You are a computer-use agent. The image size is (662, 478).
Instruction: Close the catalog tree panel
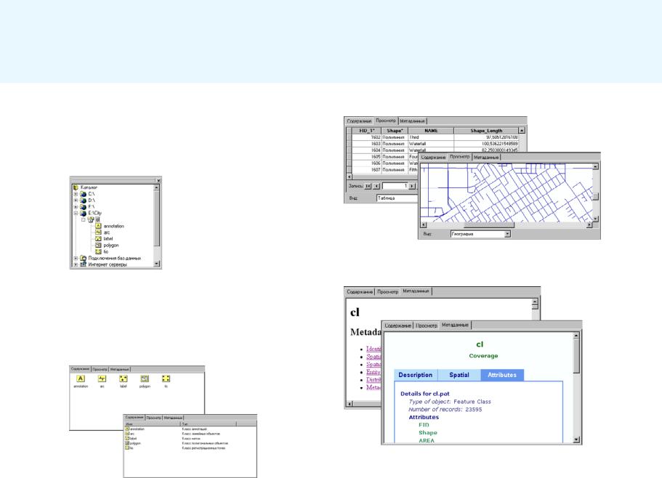[158, 180]
